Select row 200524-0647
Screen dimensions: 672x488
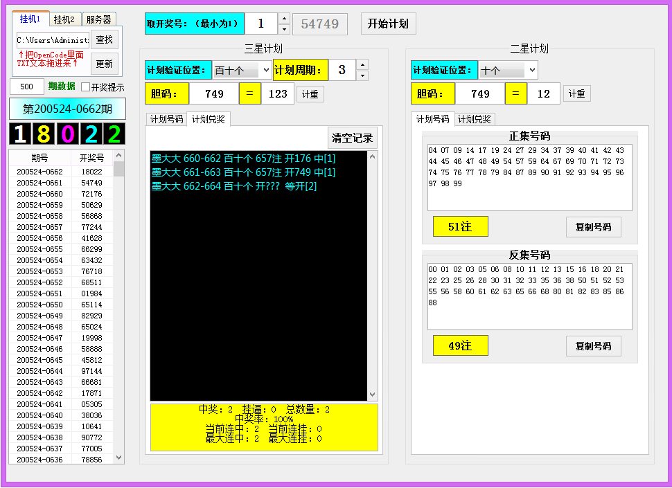[x=61, y=338]
